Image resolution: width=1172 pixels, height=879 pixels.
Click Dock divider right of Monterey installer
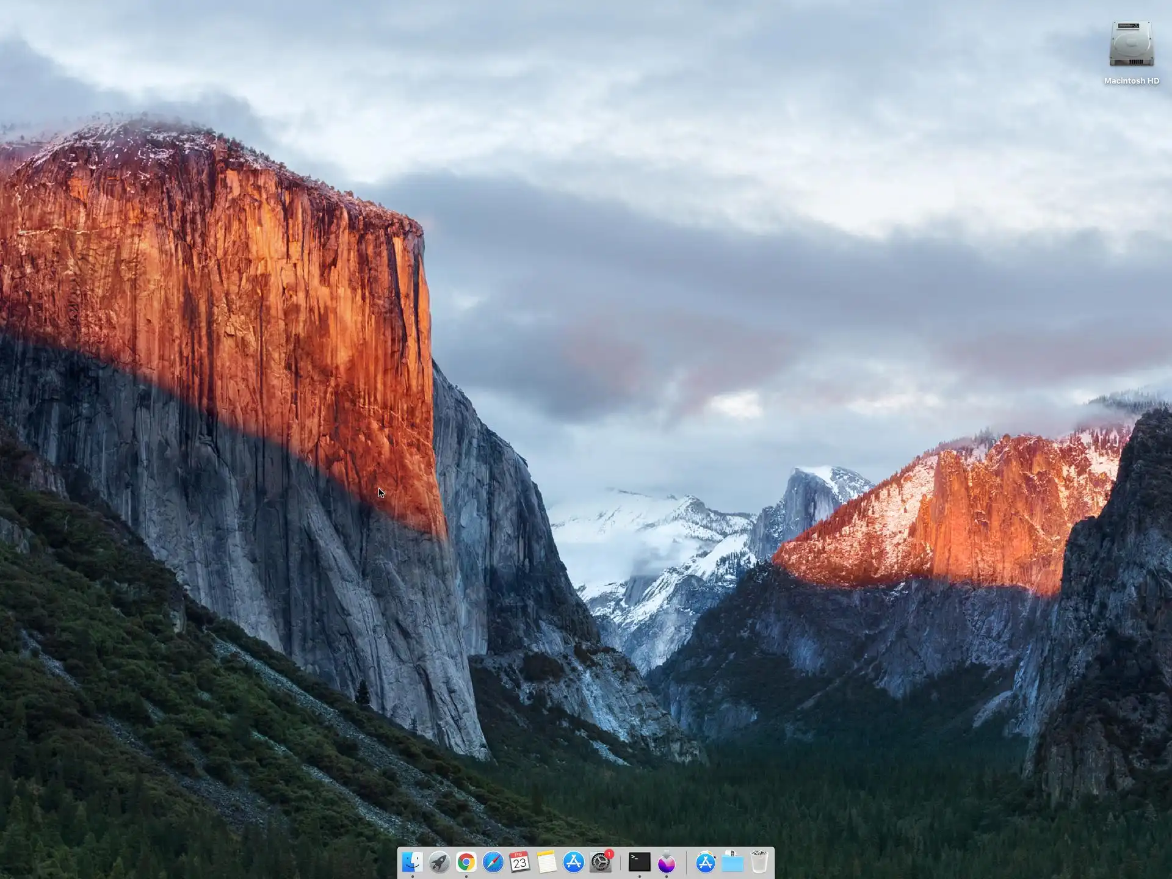tap(686, 863)
